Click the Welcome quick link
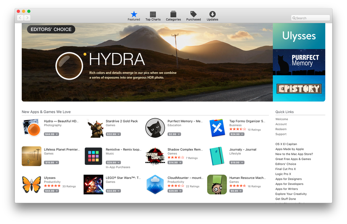Viewport: 347px width, 224px height. [282, 119]
